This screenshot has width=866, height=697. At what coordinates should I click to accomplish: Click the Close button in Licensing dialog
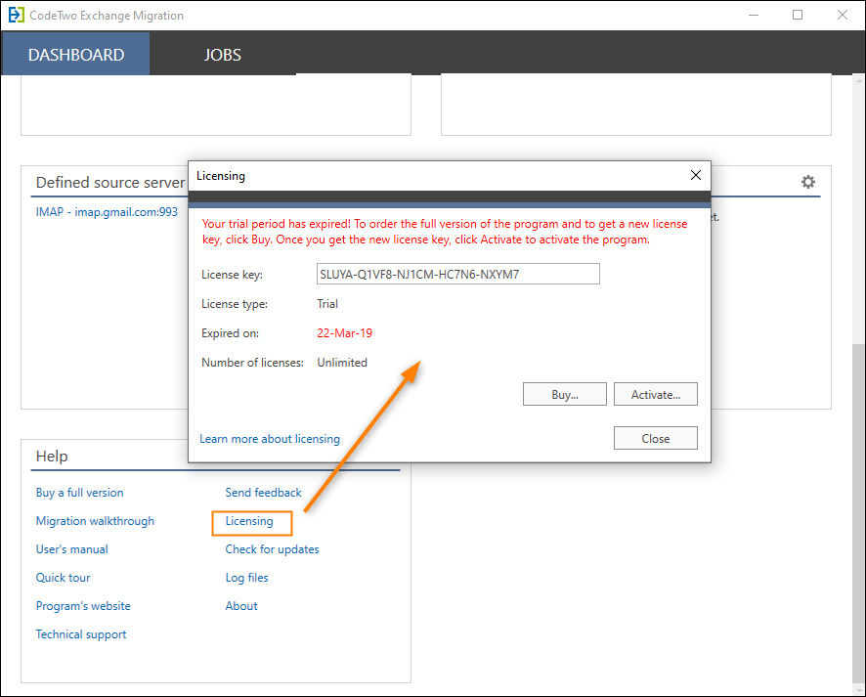point(656,439)
